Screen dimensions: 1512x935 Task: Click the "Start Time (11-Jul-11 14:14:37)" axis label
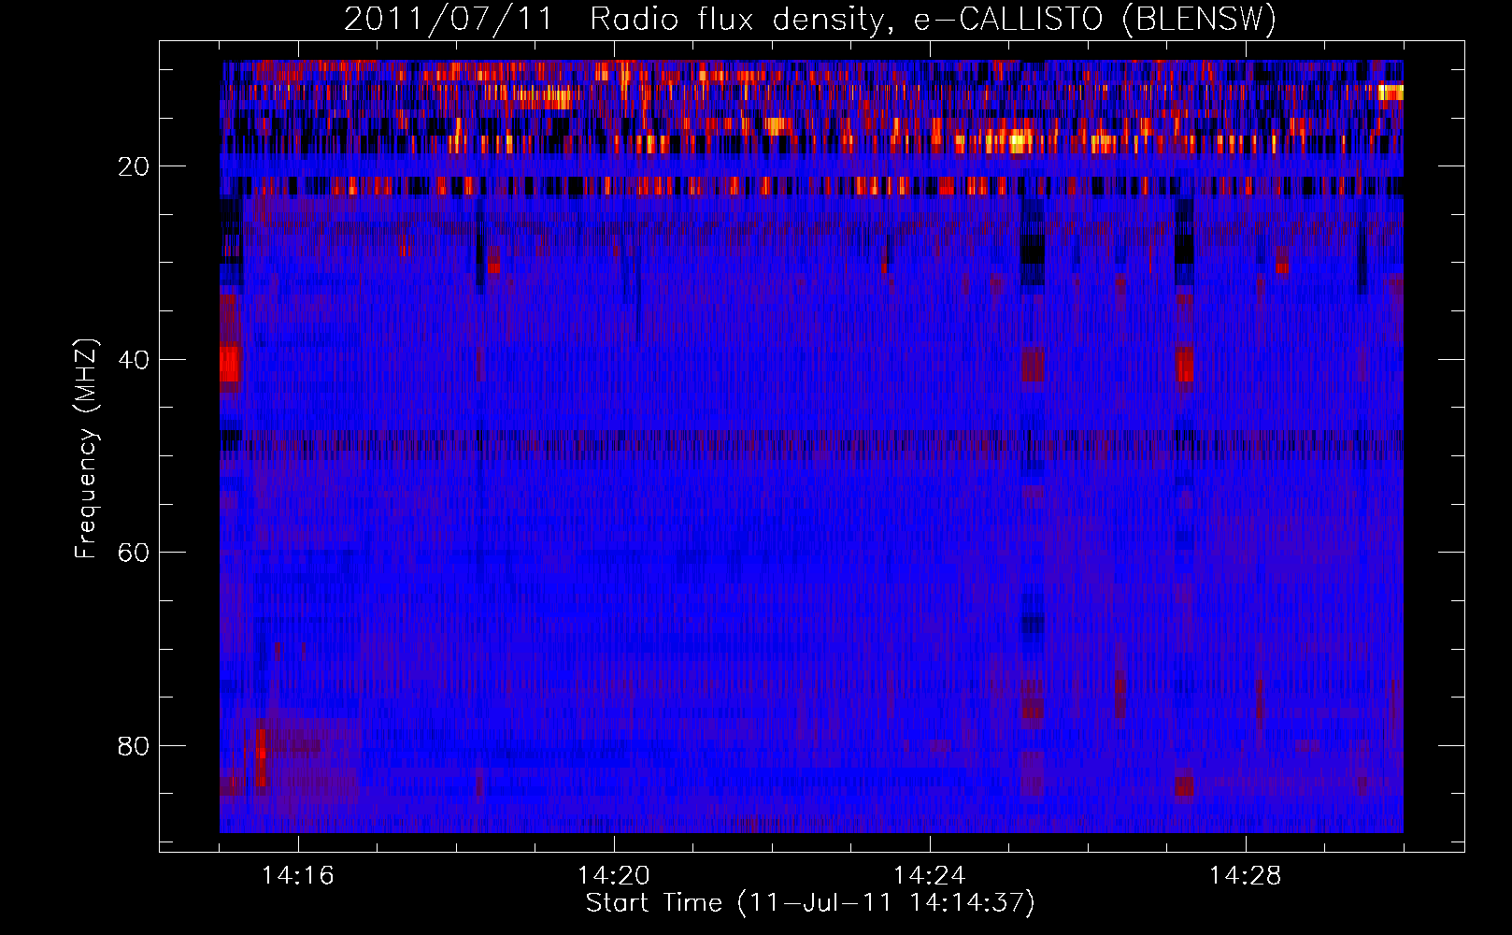(x=810, y=902)
